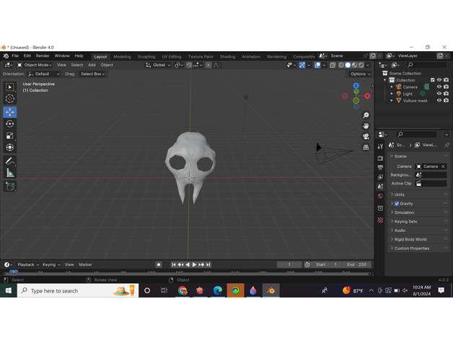The height and width of the screenshot is (340, 453).
Task: Activate the Rotate tool
Action: pyautogui.click(x=10, y=124)
